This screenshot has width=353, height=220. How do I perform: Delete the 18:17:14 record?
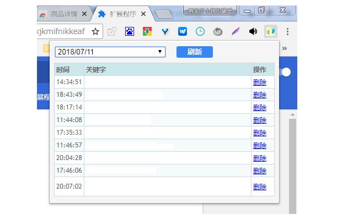259,107
